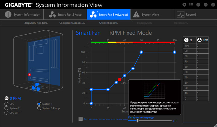Viewport: 217px width, 127px height.
Task: Click the 0 RPM readout text
Action: click(x=15, y=98)
